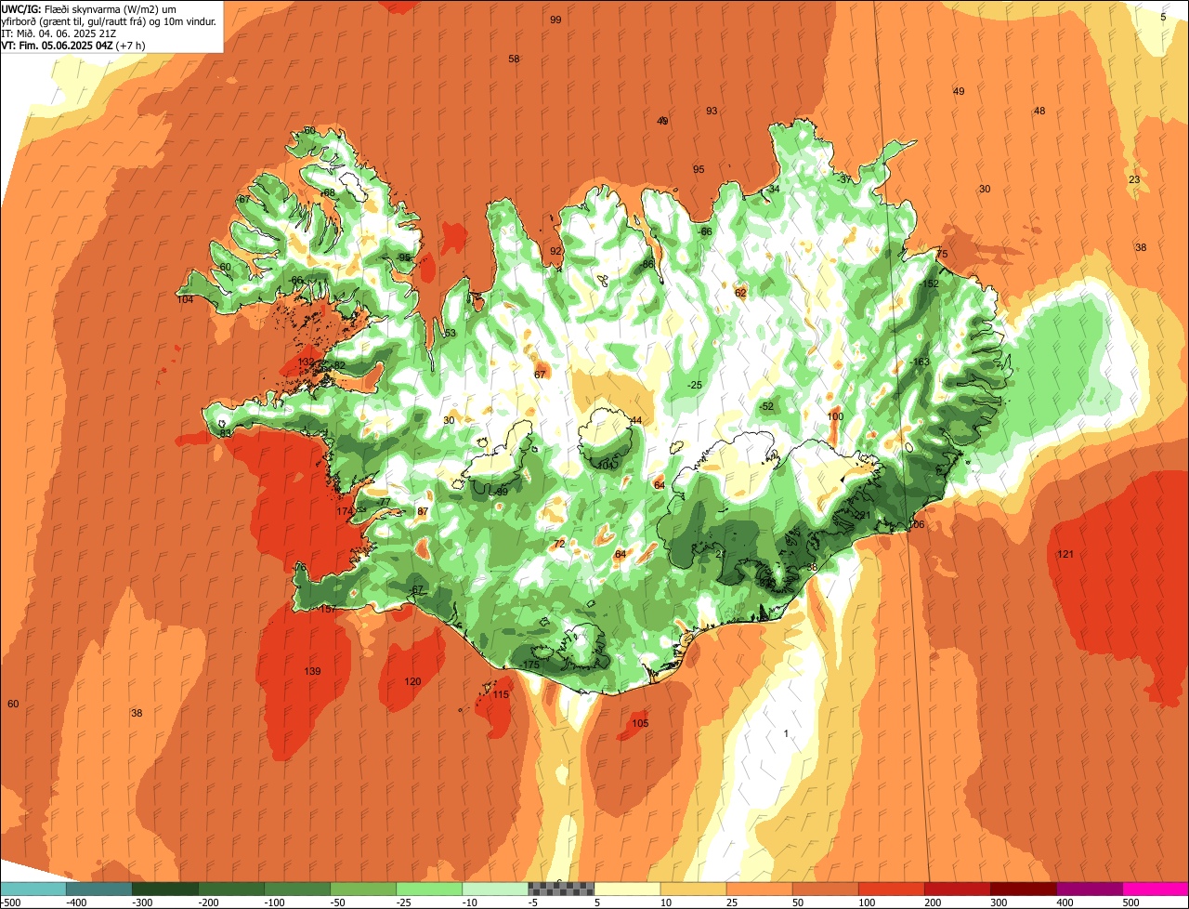Click the subtitle line mentioning '10m vindur'
Image resolution: width=1189 pixels, height=909 pixels.
pos(109,20)
